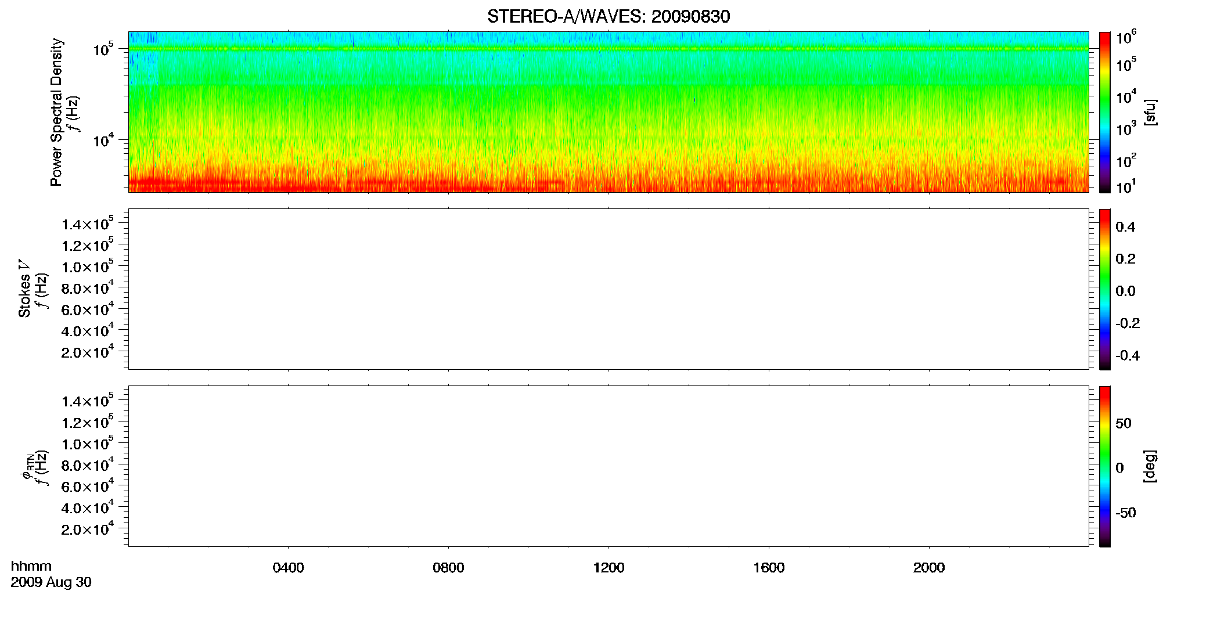
Task: Click the 2009 Aug 30 date label
Action: (51, 582)
